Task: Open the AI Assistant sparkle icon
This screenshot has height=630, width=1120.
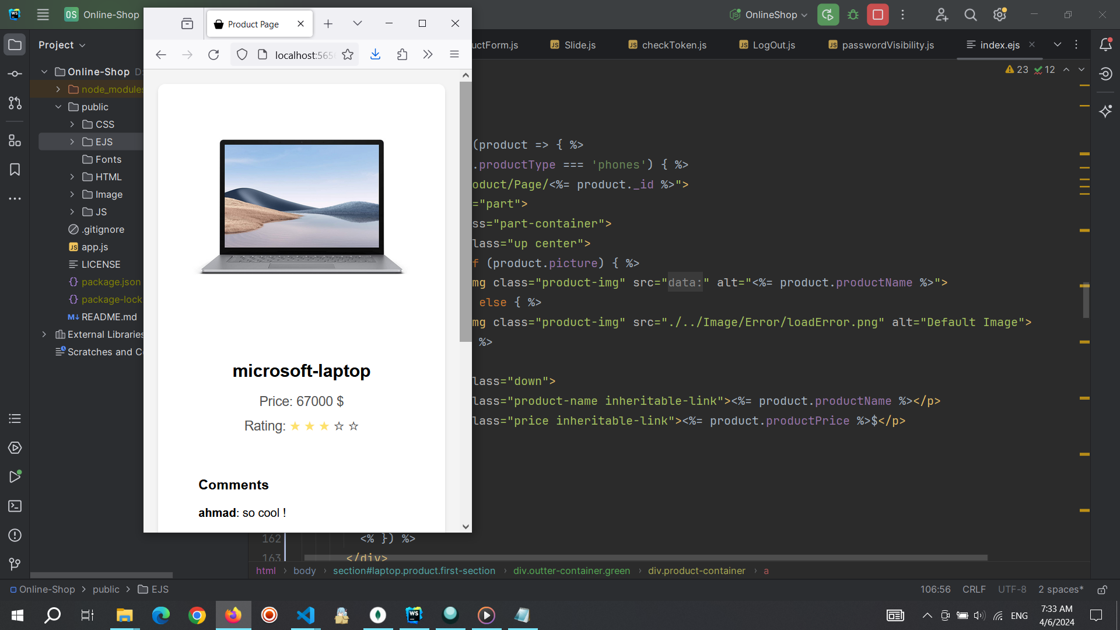Action: click(x=1105, y=111)
